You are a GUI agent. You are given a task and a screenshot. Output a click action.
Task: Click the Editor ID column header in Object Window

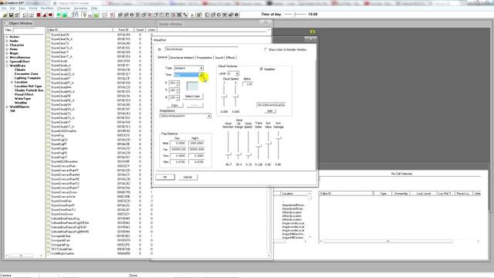coord(79,30)
